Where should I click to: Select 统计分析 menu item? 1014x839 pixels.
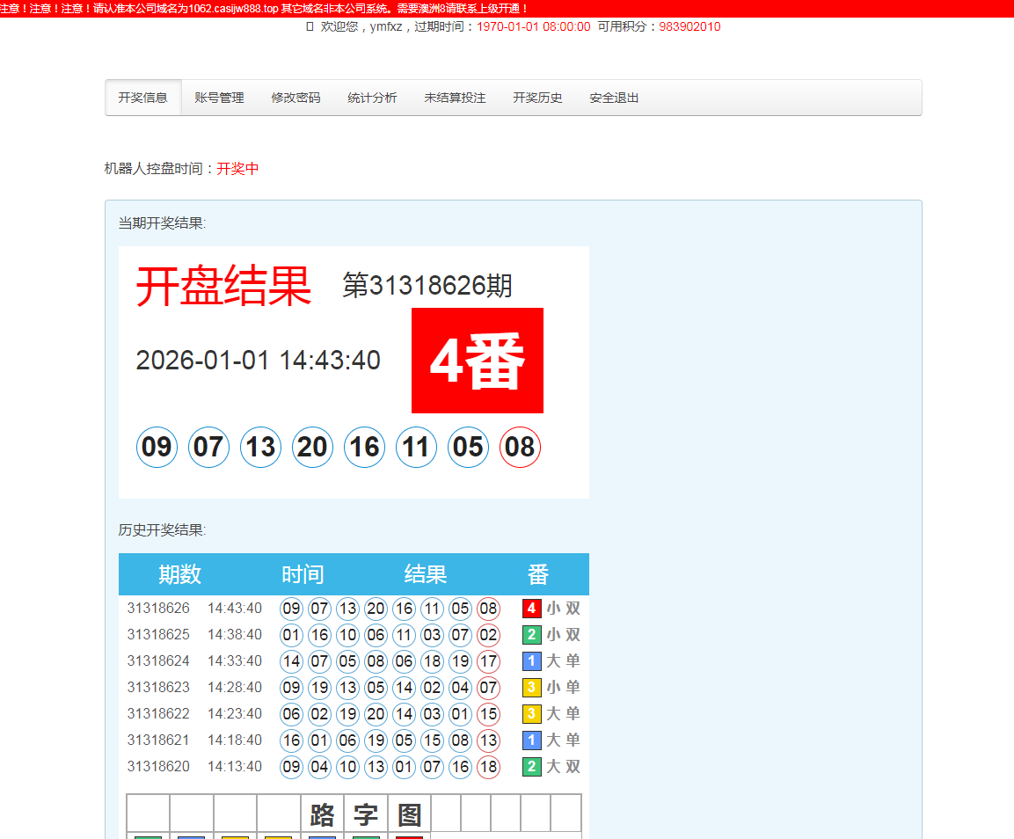pyautogui.click(x=372, y=98)
